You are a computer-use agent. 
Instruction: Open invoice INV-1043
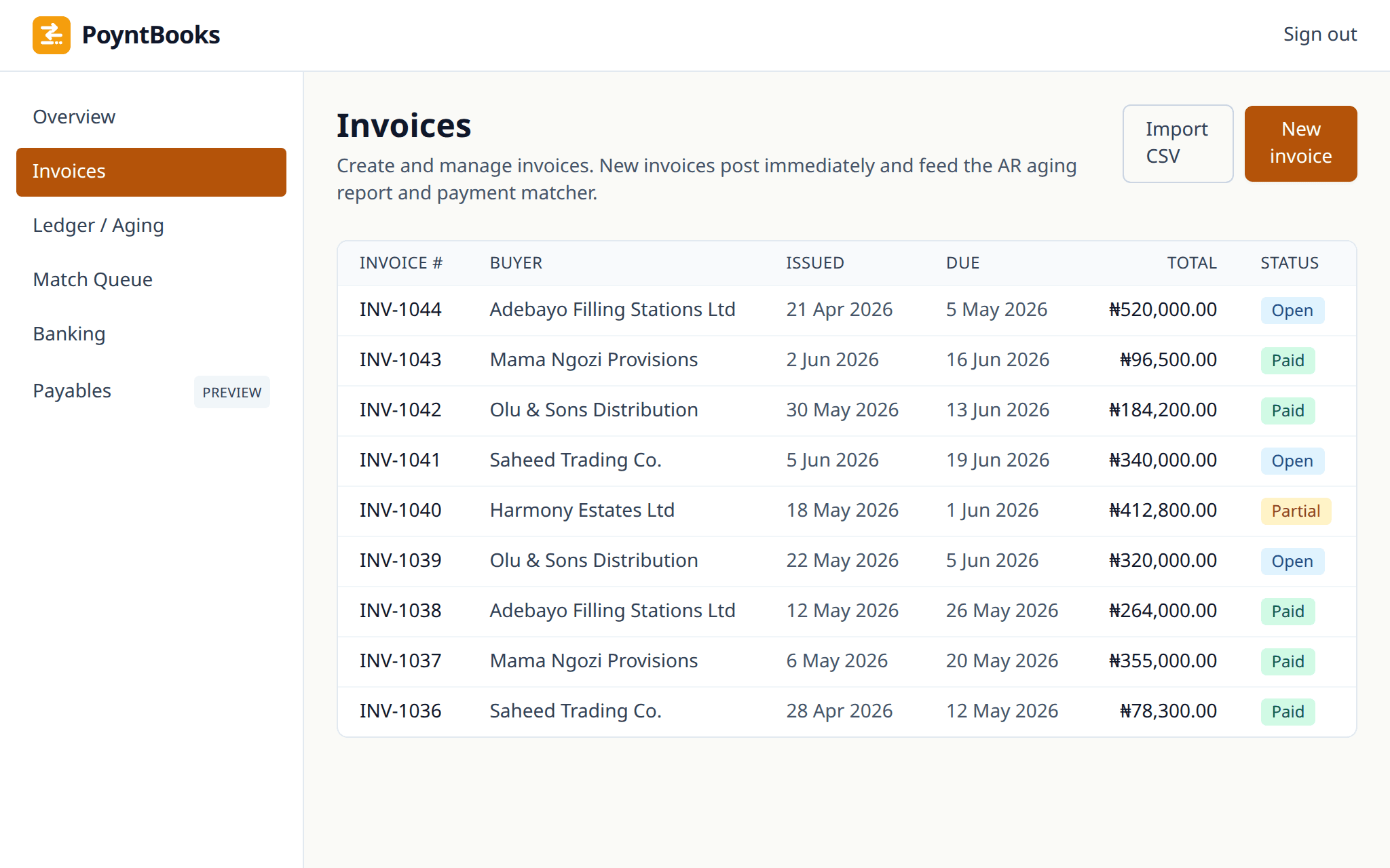click(x=400, y=360)
